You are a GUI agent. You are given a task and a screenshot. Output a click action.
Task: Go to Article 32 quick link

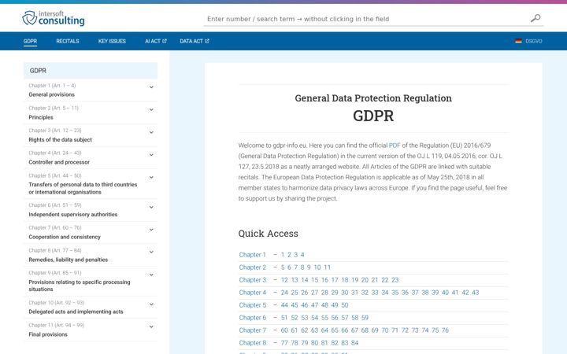[x=365, y=293]
